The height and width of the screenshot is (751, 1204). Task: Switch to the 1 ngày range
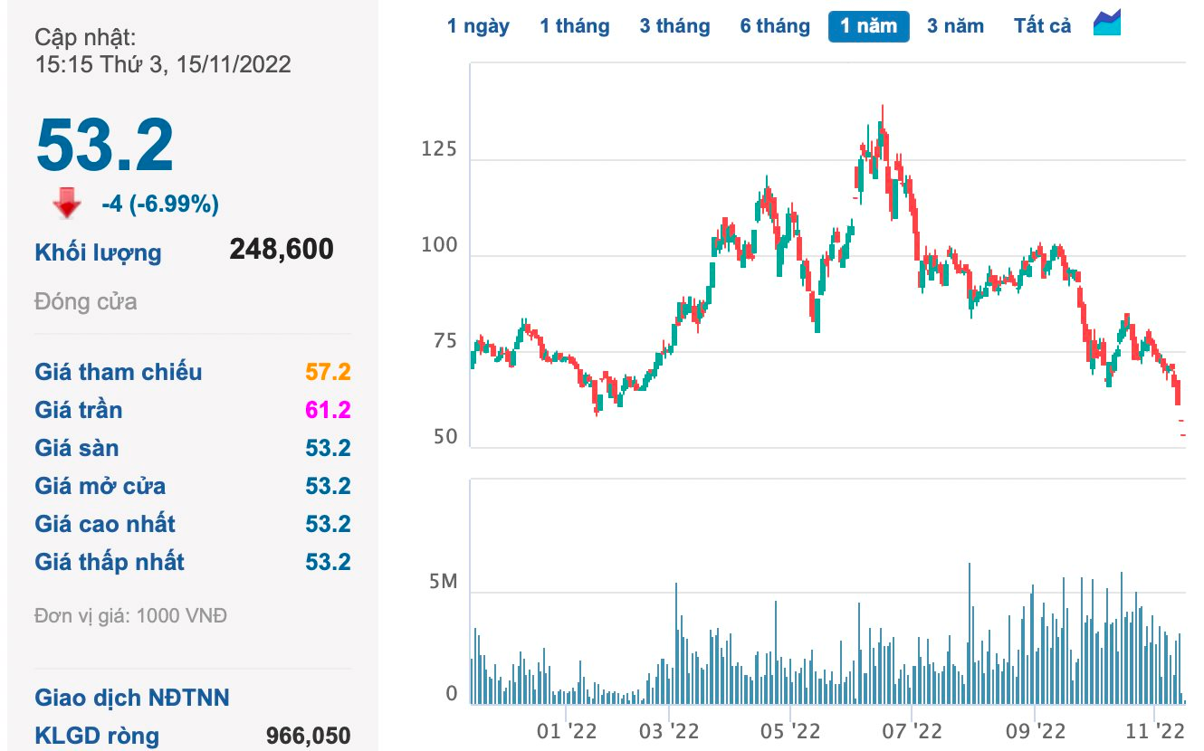click(478, 26)
